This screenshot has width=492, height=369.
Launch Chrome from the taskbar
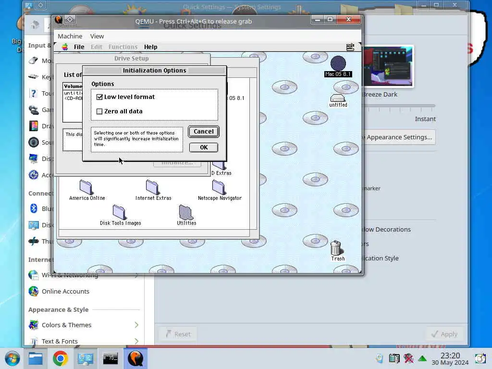click(60, 358)
